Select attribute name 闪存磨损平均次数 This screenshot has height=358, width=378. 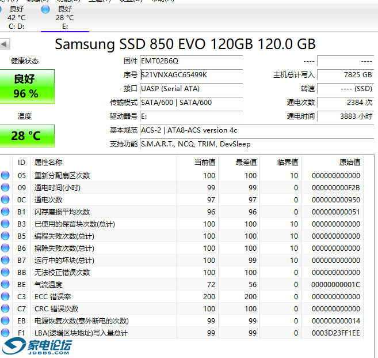pyautogui.click(x=62, y=212)
